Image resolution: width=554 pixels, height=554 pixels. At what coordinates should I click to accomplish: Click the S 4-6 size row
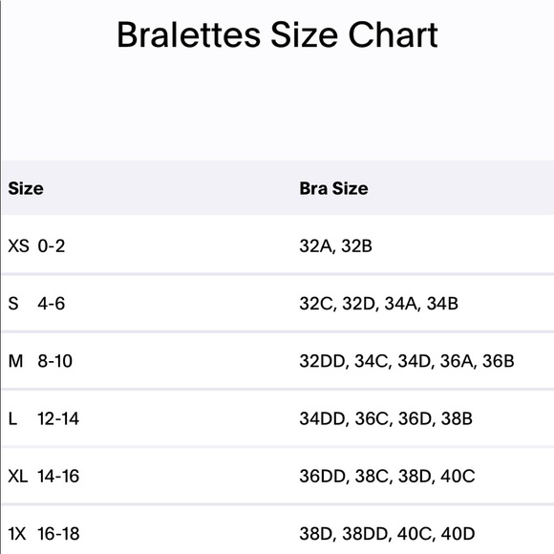click(x=278, y=303)
